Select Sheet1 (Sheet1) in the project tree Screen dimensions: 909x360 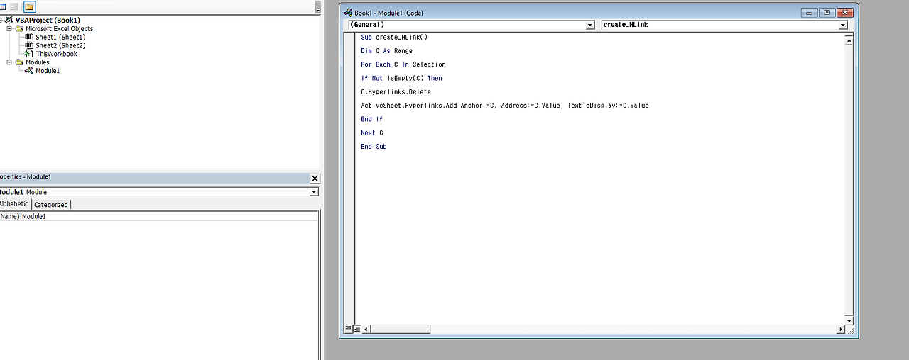(x=60, y=38)
